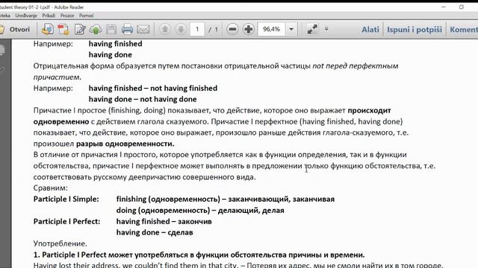478x268 pixels.
Task: Zoom in with the plus button
Action: [x=249, y=29]
